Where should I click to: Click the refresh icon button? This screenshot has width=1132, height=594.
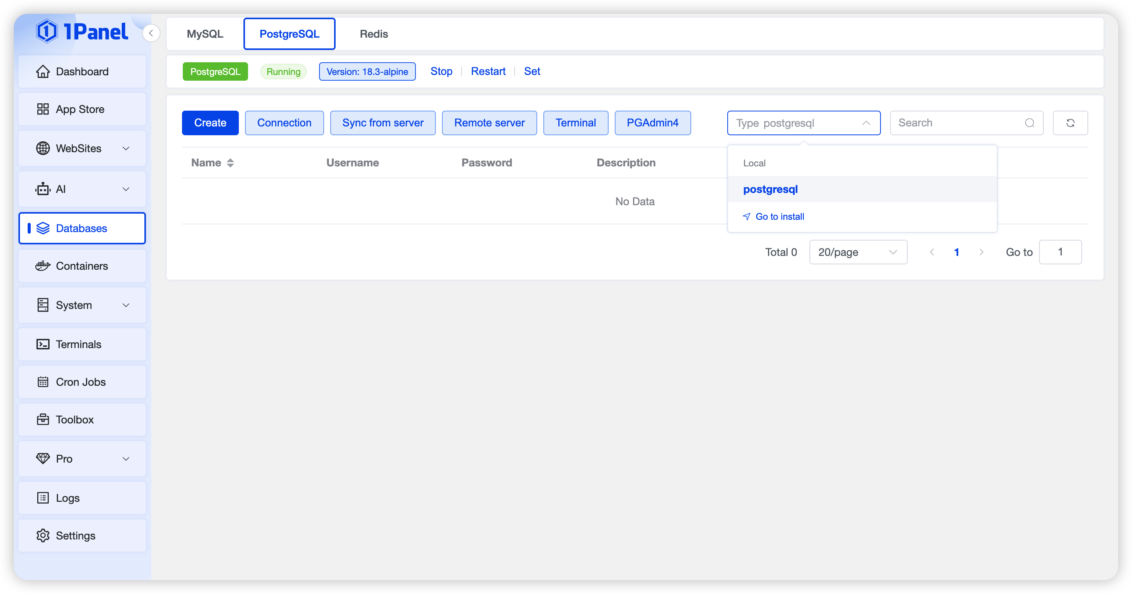(1070, 123)
